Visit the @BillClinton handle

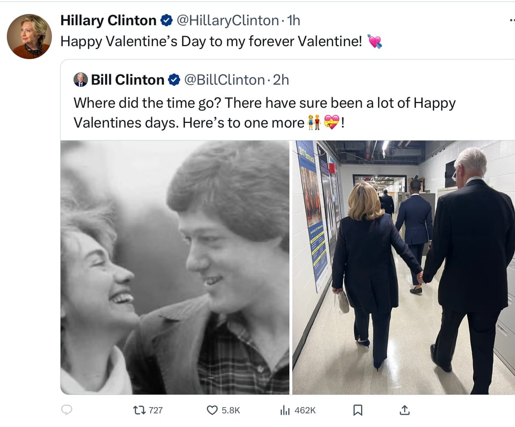pyautogui.click(x=224, y=80)
